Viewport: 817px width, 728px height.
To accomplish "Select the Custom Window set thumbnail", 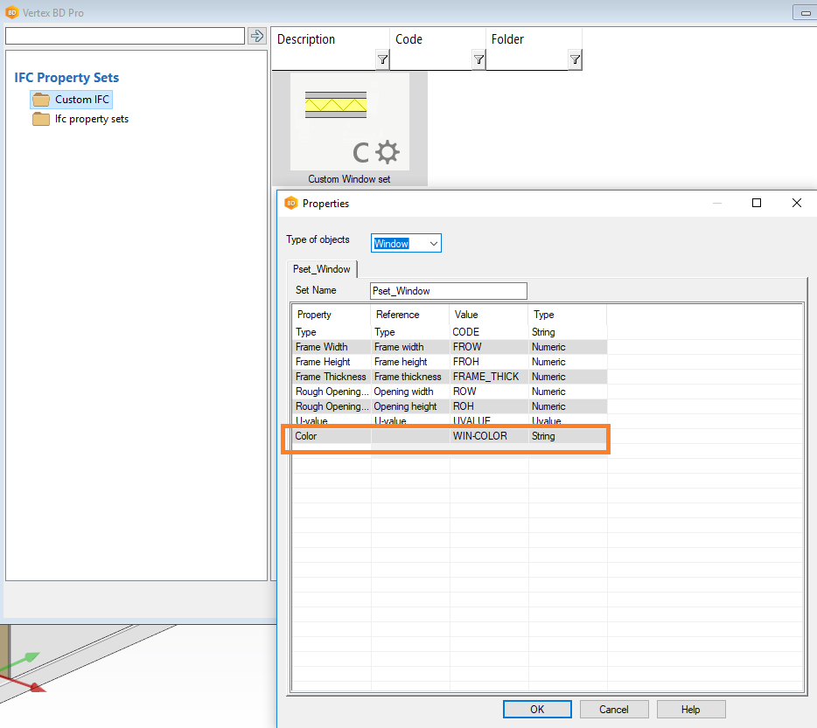I will 349,128.
